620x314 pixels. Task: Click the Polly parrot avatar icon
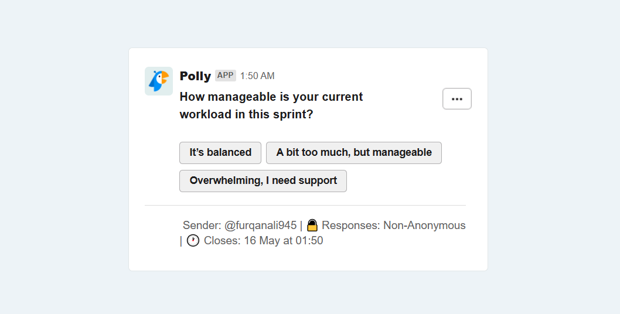(x=159, y=81)
